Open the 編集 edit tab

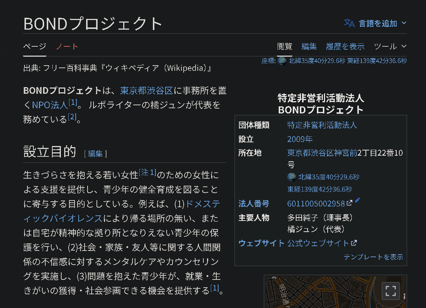pyautogui.click(x=309, y=46)
